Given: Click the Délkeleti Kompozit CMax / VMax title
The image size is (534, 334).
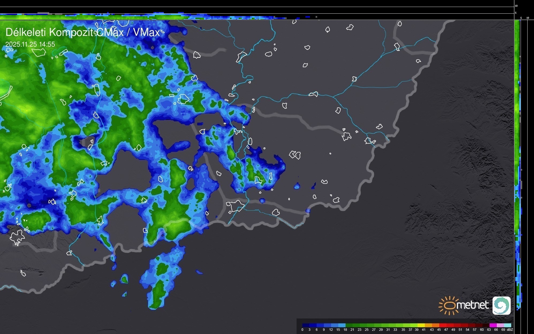Looking at the screenshot, I should 82,32.
